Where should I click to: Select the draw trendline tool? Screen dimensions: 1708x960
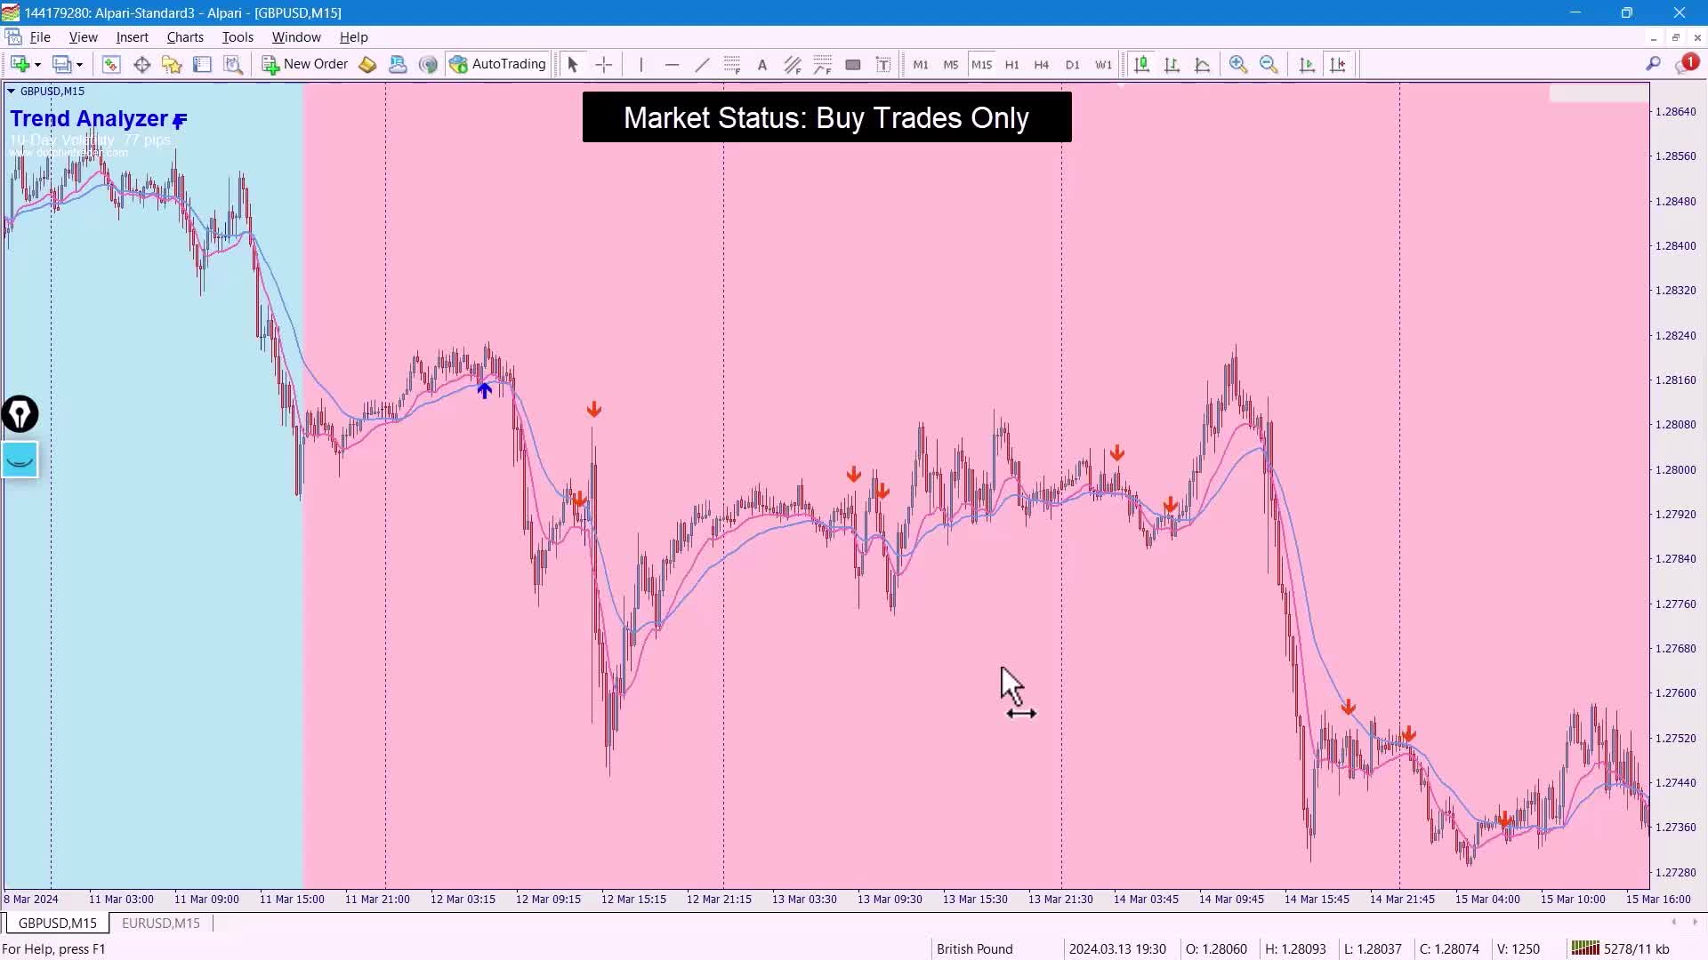pos(702,64)
